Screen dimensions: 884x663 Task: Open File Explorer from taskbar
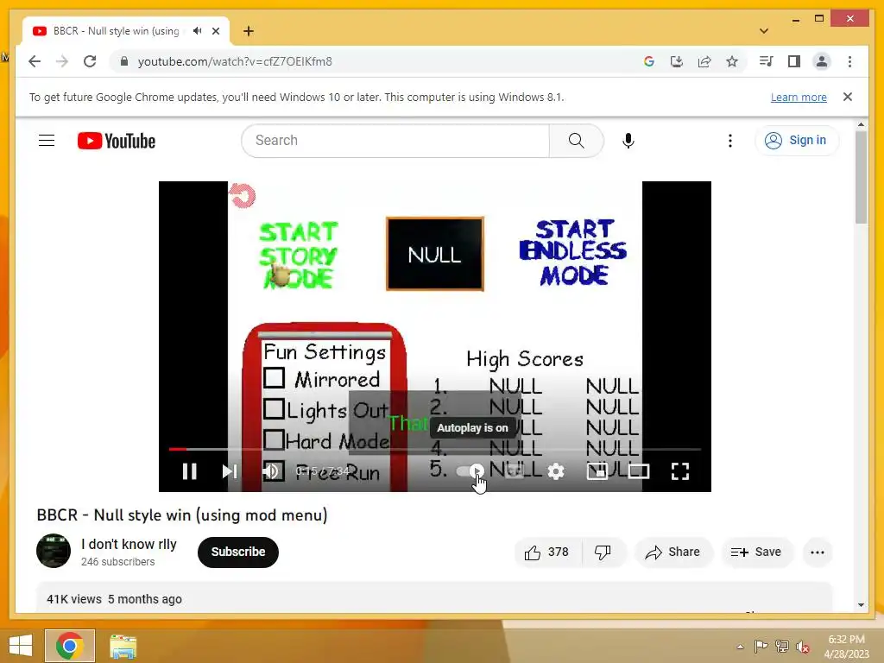(x=123, y=646)
